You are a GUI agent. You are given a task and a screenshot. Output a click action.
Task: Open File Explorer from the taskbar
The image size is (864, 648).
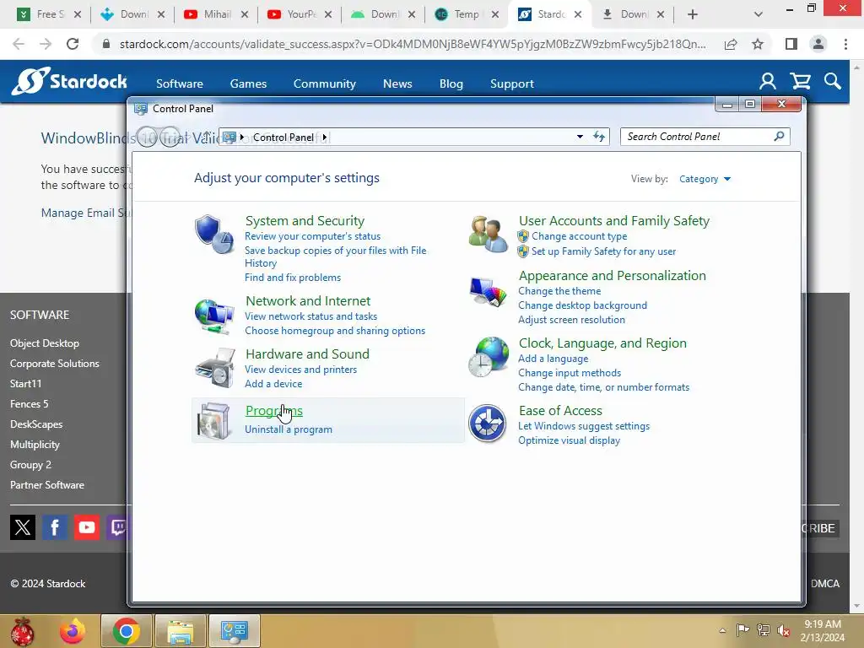(181, 631)
